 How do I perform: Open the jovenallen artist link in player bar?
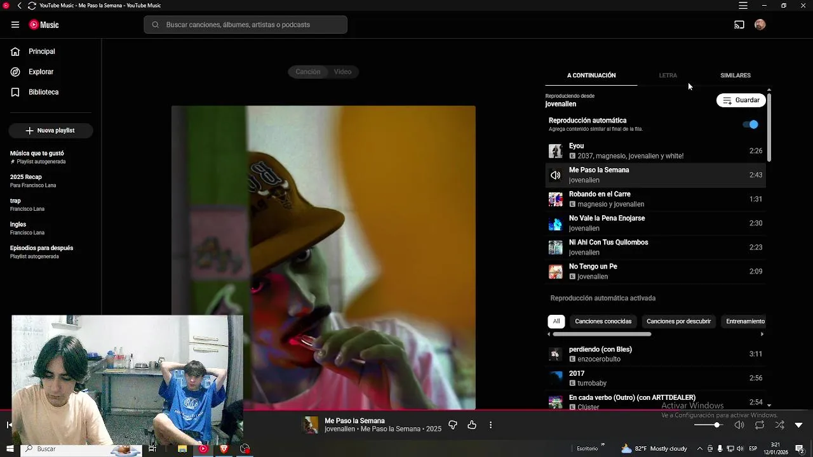(x=340, y=429)
